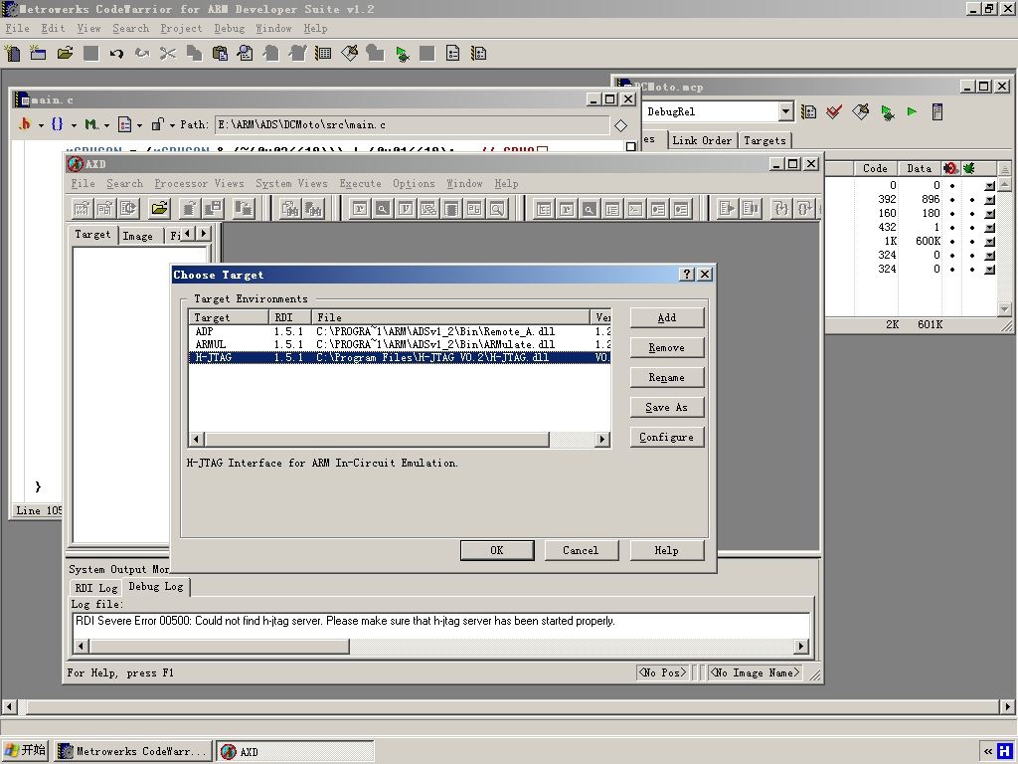Click Cancel in the Choose Target dialog

581,550
